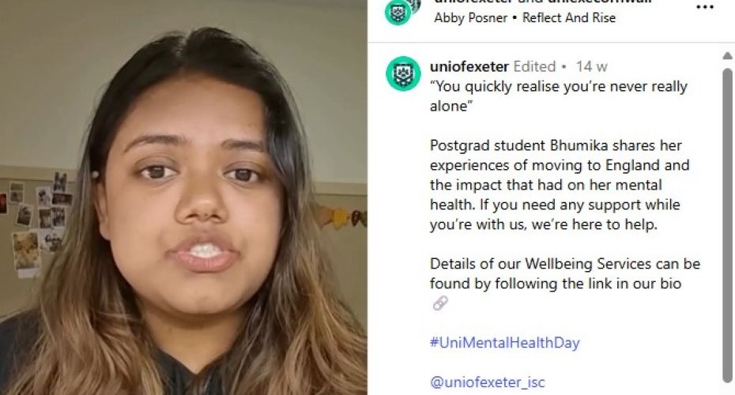Open the @uniofexeter_isc mention

coord(488,382)
